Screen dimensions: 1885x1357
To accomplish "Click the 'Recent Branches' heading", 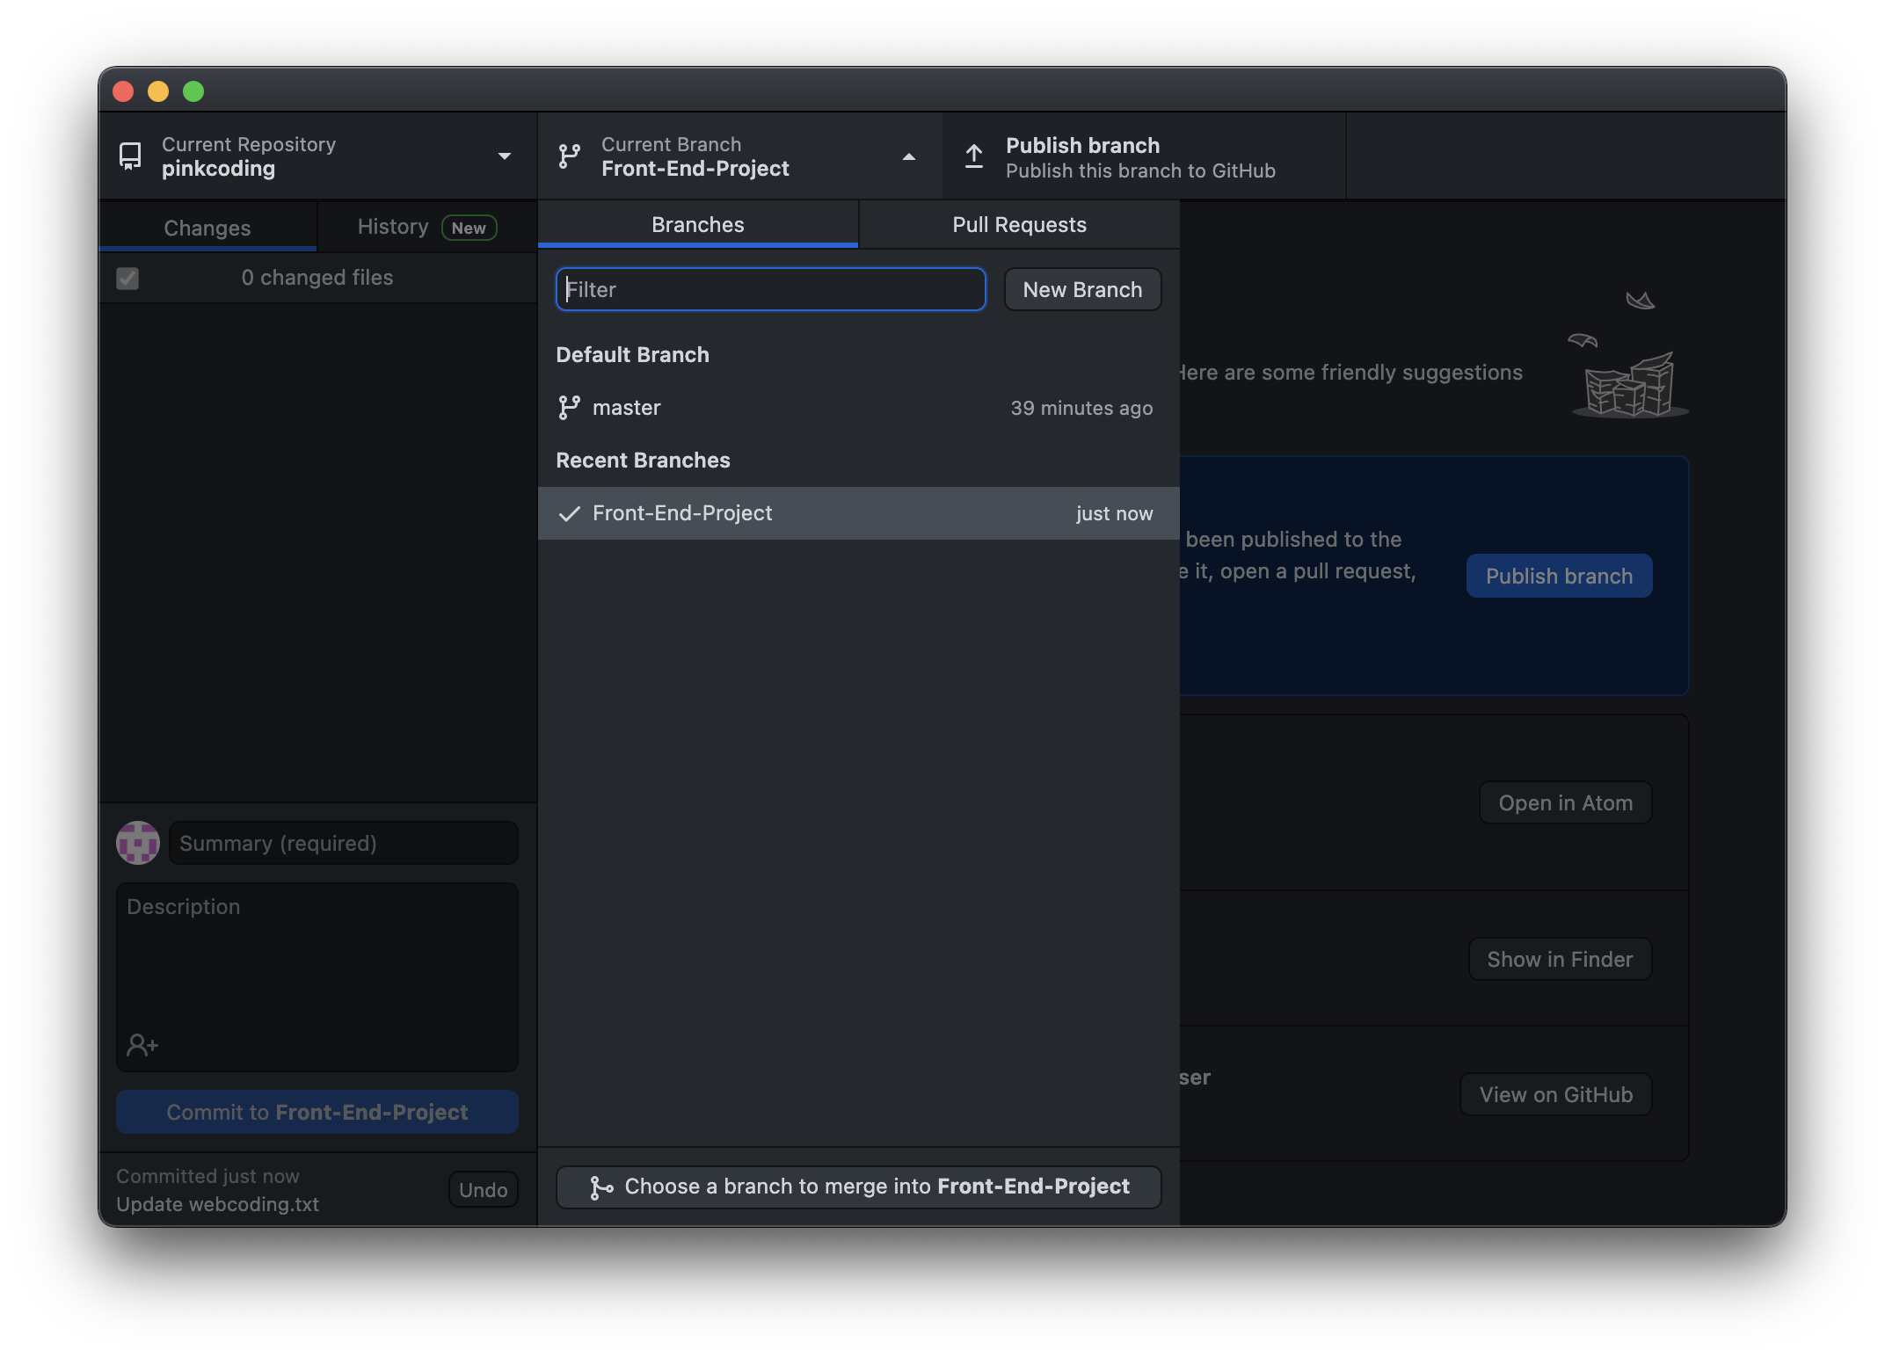I will click(x=643, y=461).
